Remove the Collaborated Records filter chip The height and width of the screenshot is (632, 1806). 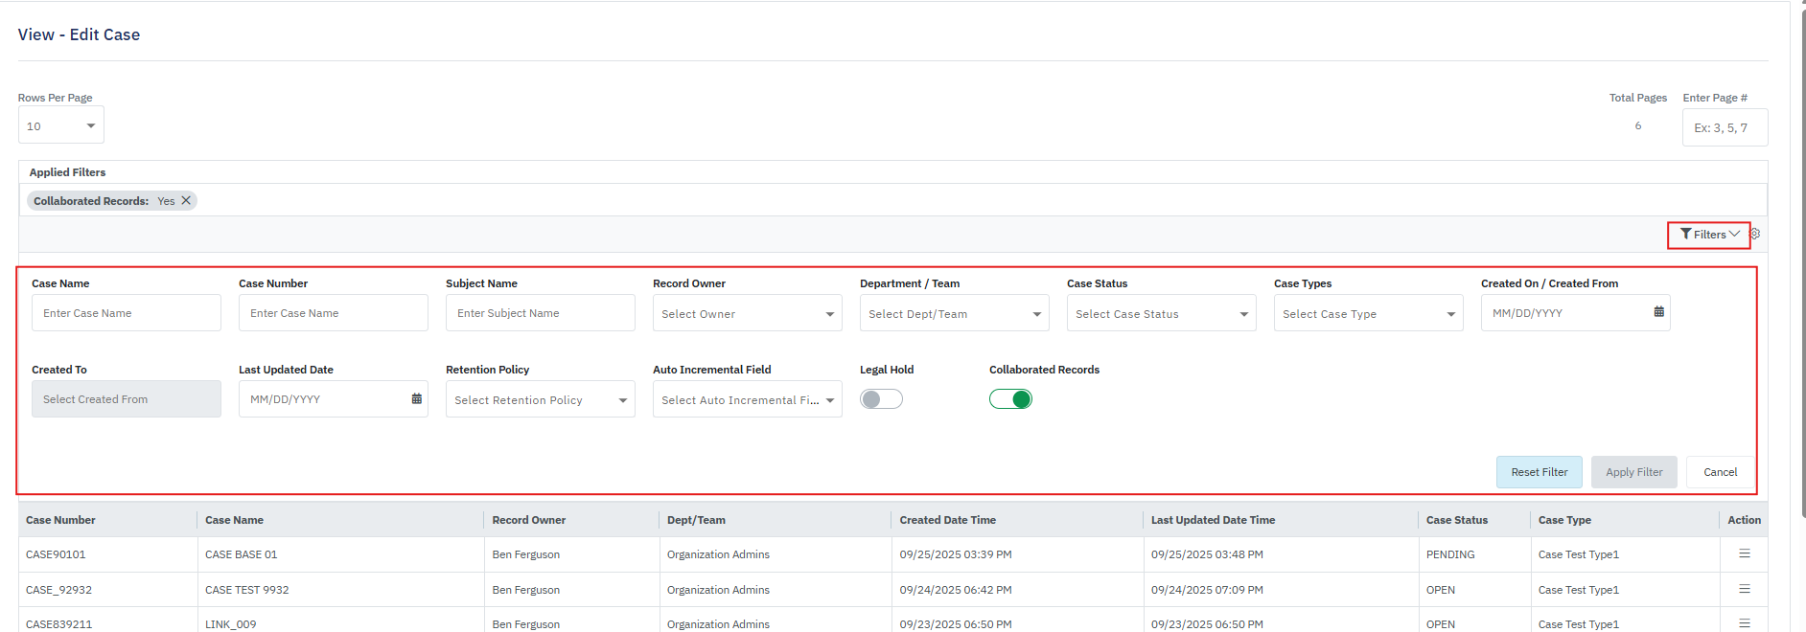coord(186,200)
